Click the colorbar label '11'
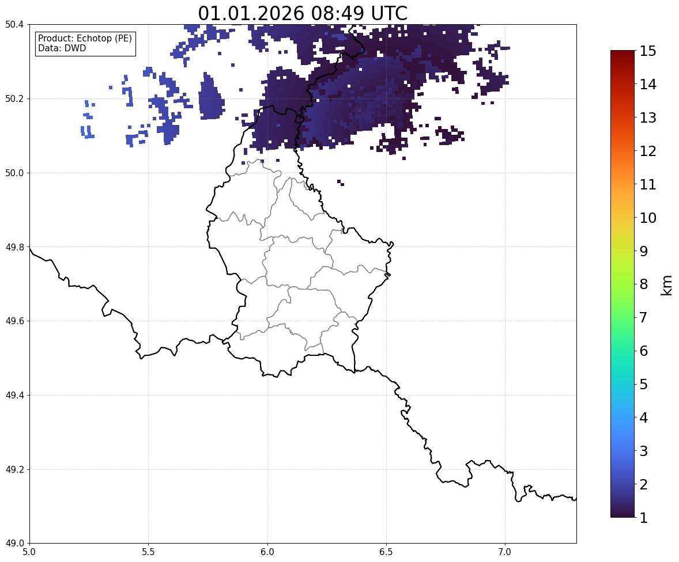The width and height of the screenshot is (679, 562). click(648, 184)
